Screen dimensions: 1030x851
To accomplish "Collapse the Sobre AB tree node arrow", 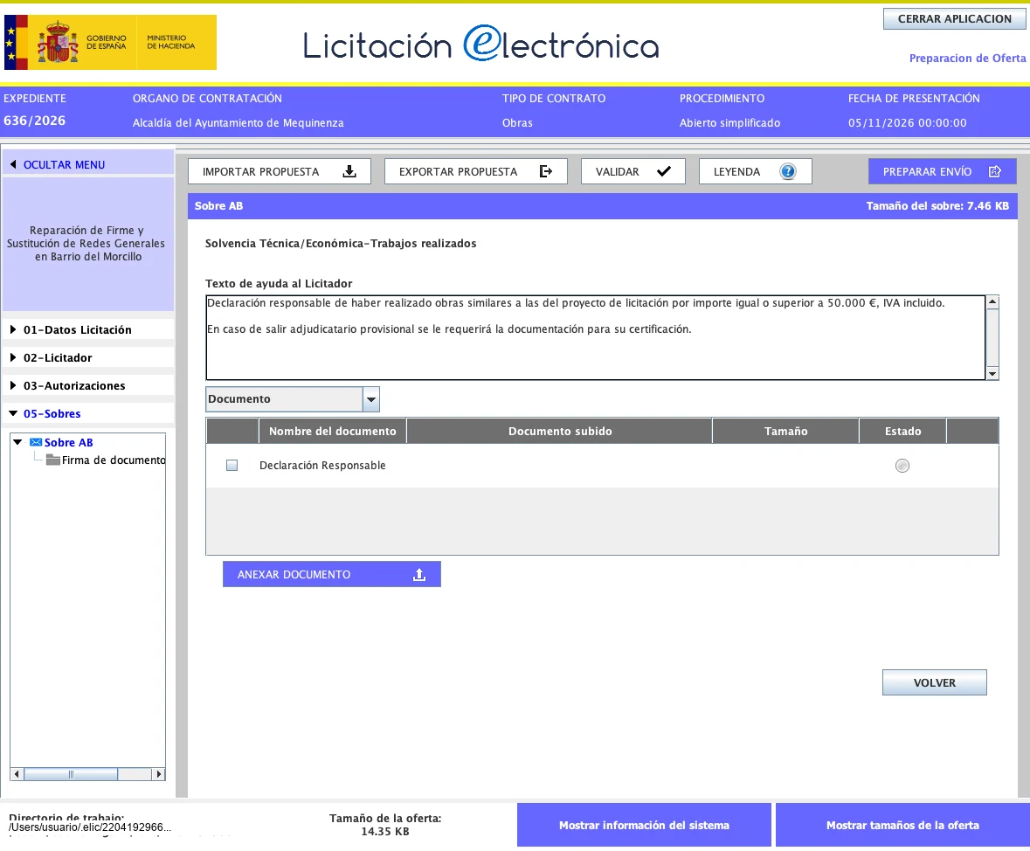I will (17, 442).
